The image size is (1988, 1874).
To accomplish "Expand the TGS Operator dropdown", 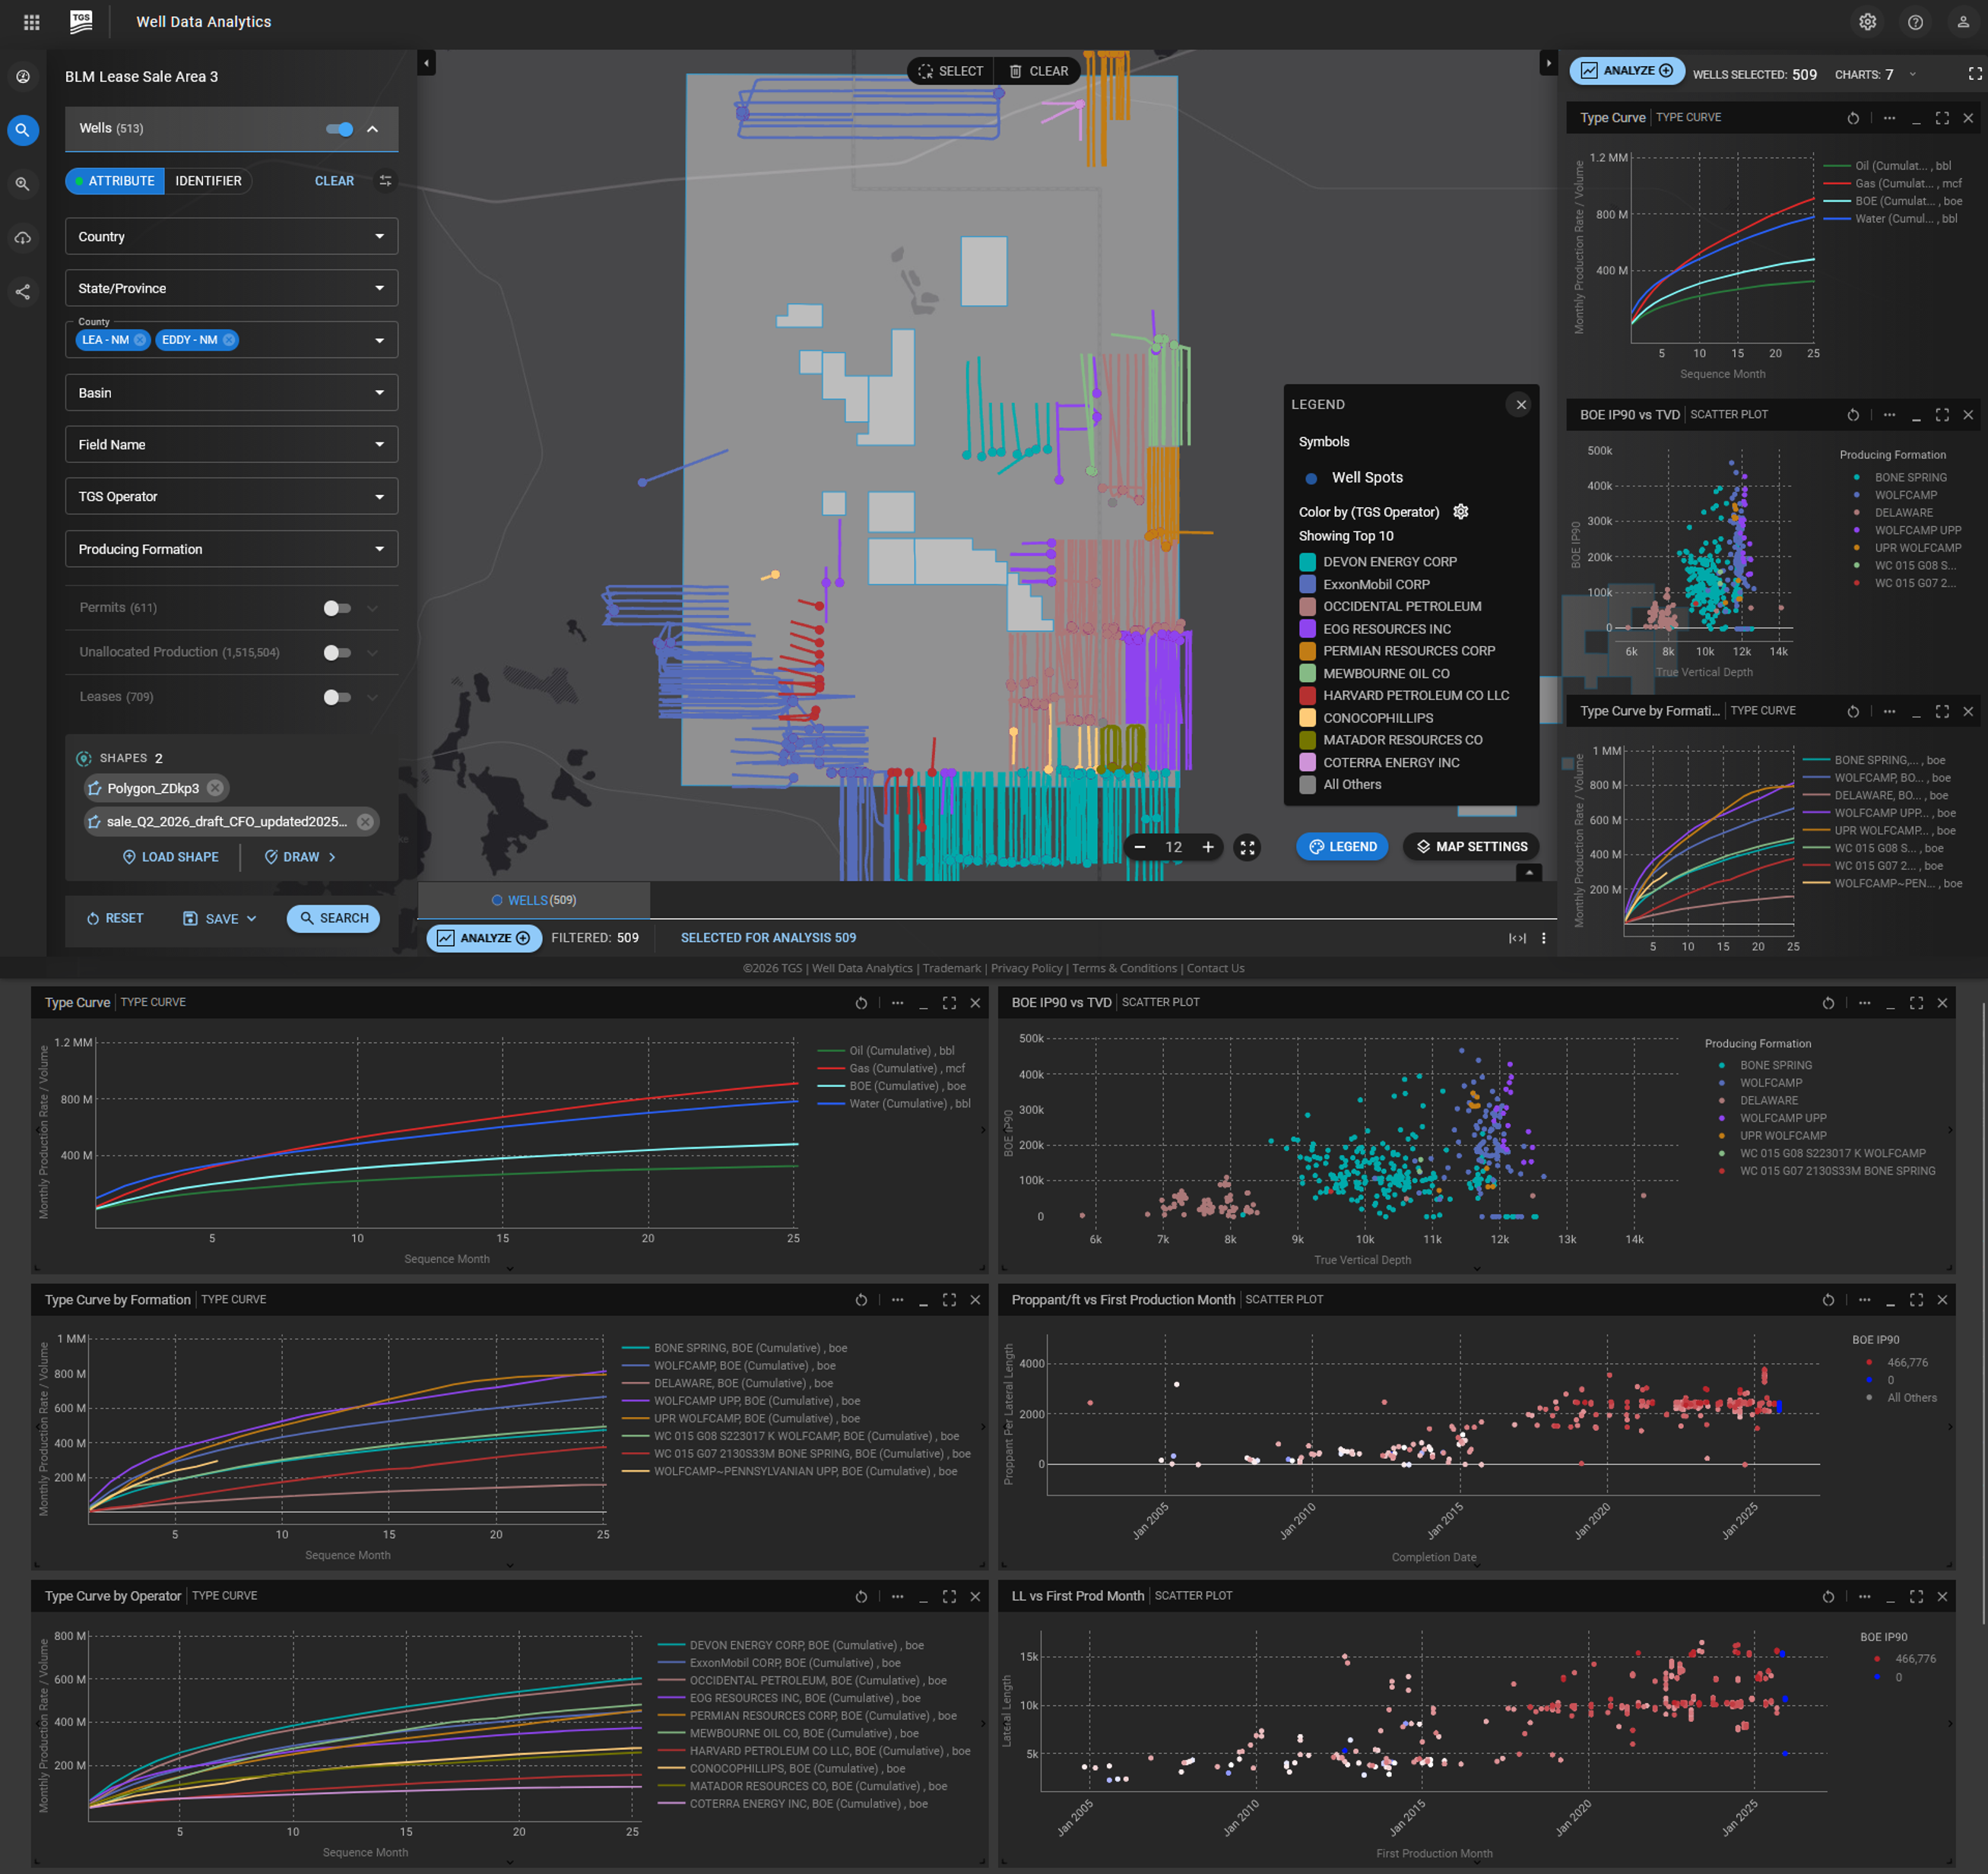I will [231, 497].
